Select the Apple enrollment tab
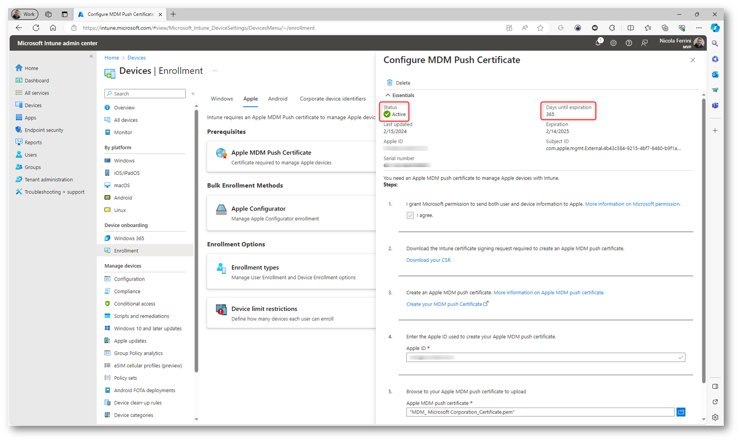Screen dimensions: 740x442 pyautogui.click(x=250, y=99)
